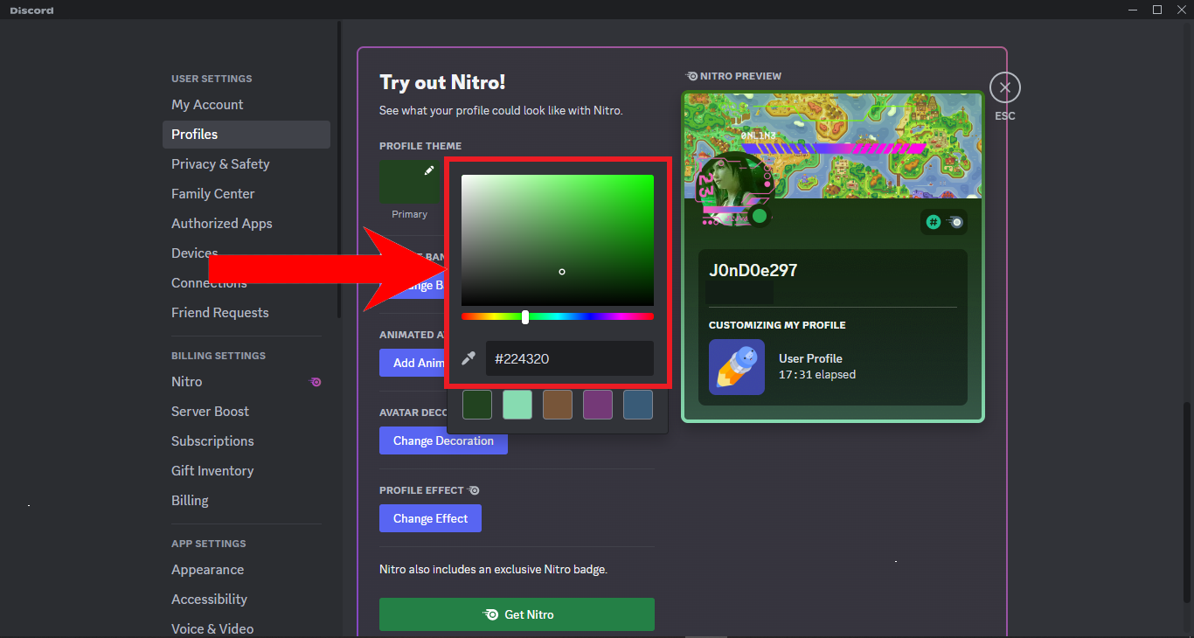Click the "17:31 elapsed" text

[817, 374]
